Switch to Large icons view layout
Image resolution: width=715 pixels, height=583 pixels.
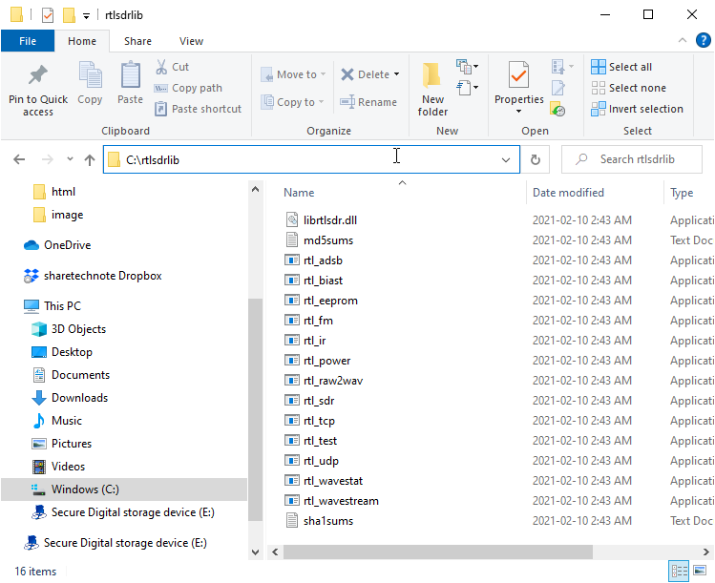tap(700, 571)
